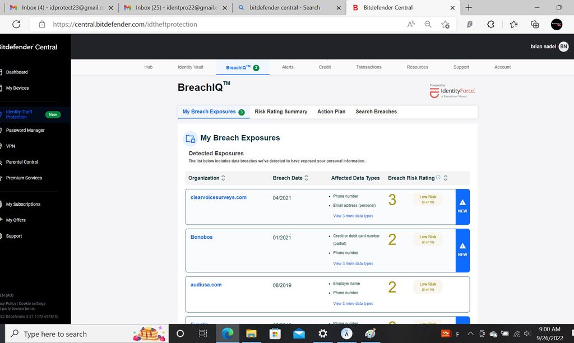Click the IdentityForce logo
The width and height of the screenshot is (574, 343).
451,90
